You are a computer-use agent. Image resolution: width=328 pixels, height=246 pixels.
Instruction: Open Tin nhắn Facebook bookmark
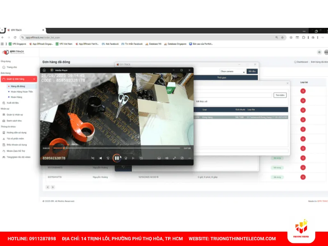click(132, 44)
